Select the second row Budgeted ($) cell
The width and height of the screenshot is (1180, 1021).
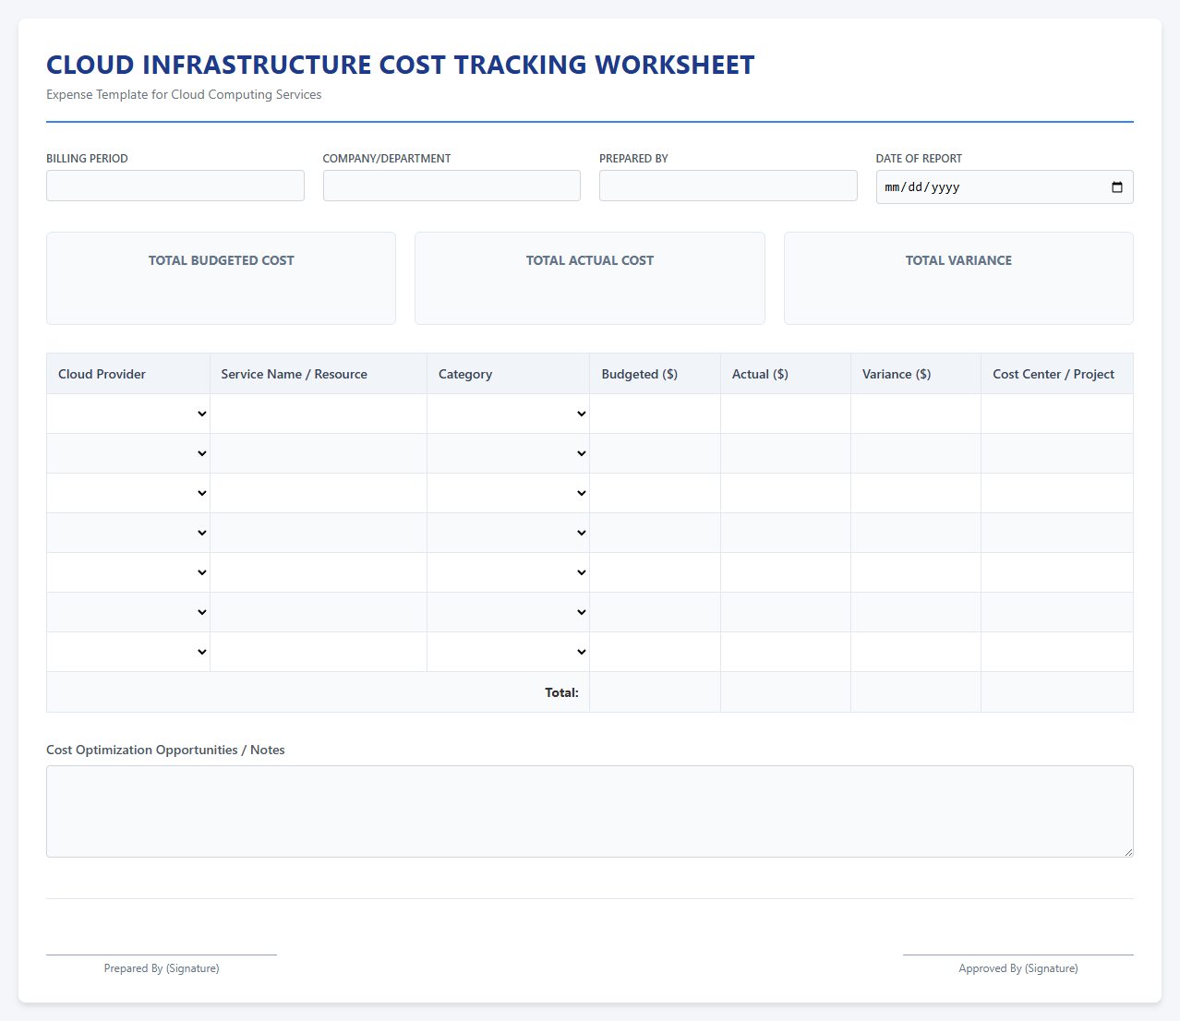(655, 453)
